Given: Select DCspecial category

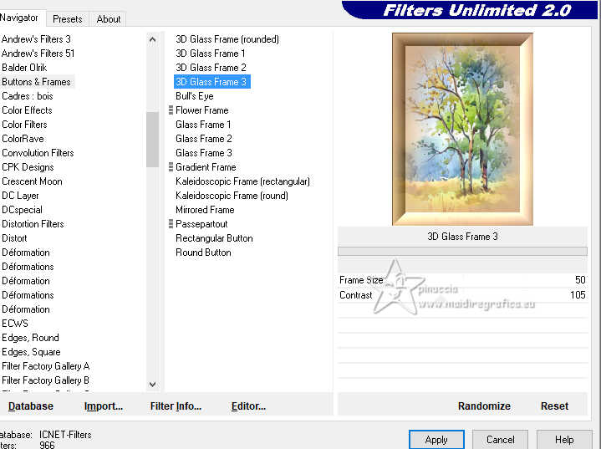Looking at the screenshot, I should pyautogui.click(x=22, y=210).
